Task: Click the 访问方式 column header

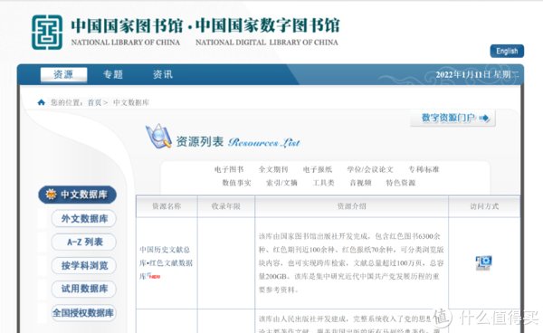Action: [x=484, y=206]
